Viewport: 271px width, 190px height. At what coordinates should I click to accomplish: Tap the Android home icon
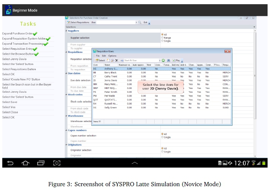(x=25, y=163)
